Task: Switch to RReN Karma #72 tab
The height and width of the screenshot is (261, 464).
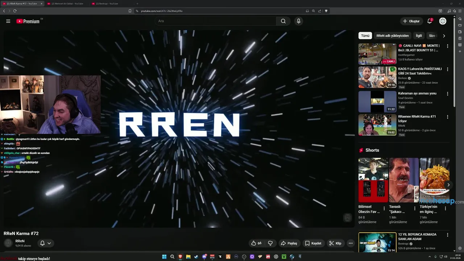Action: (x=22, y=4)
